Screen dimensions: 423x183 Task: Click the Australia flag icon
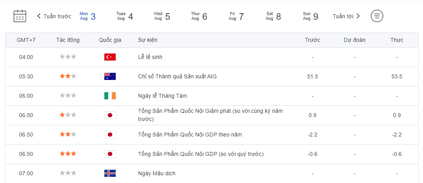[x=110, y=76]
